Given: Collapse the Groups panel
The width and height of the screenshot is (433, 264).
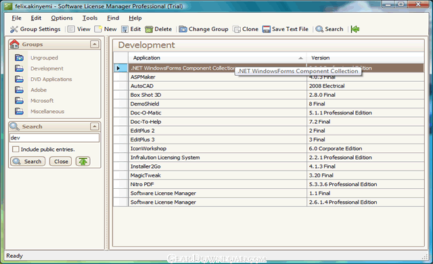Looking at the screenshot, I should (x=95, y=44).
